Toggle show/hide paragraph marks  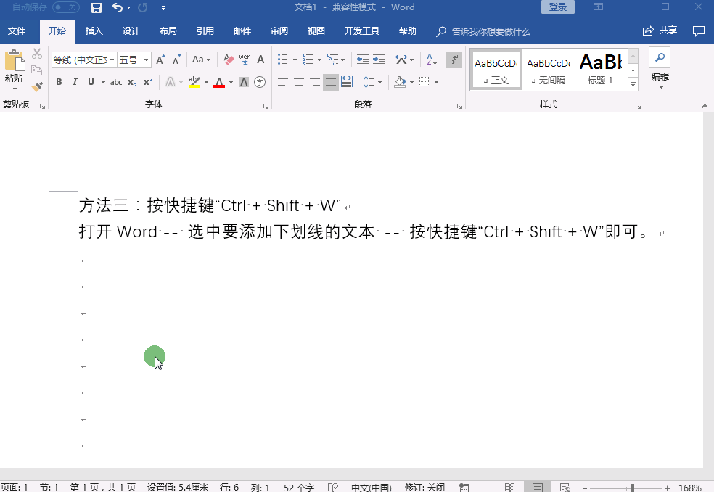pos(454,60)
